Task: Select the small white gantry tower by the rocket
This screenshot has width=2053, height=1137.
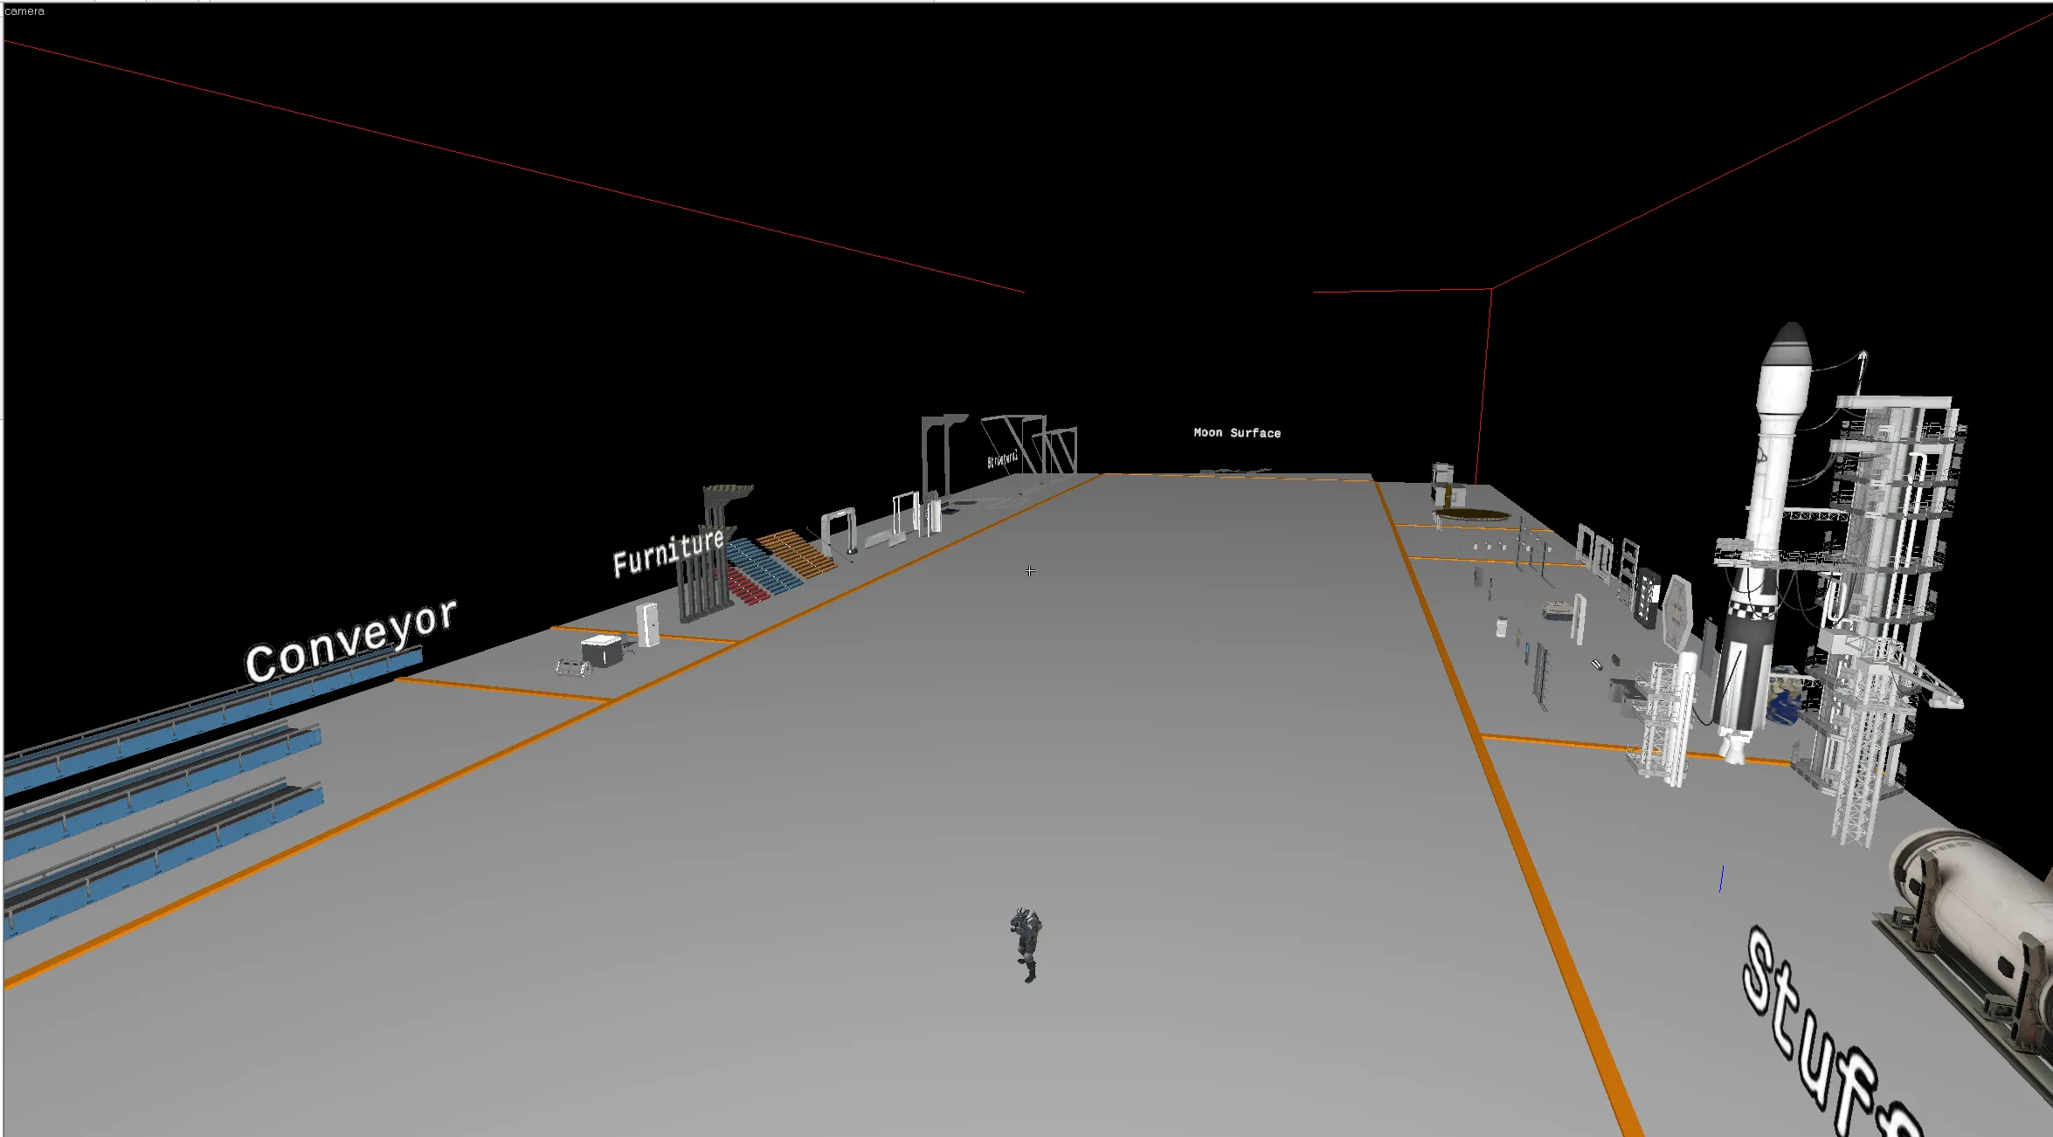Action: (1664, 720)
